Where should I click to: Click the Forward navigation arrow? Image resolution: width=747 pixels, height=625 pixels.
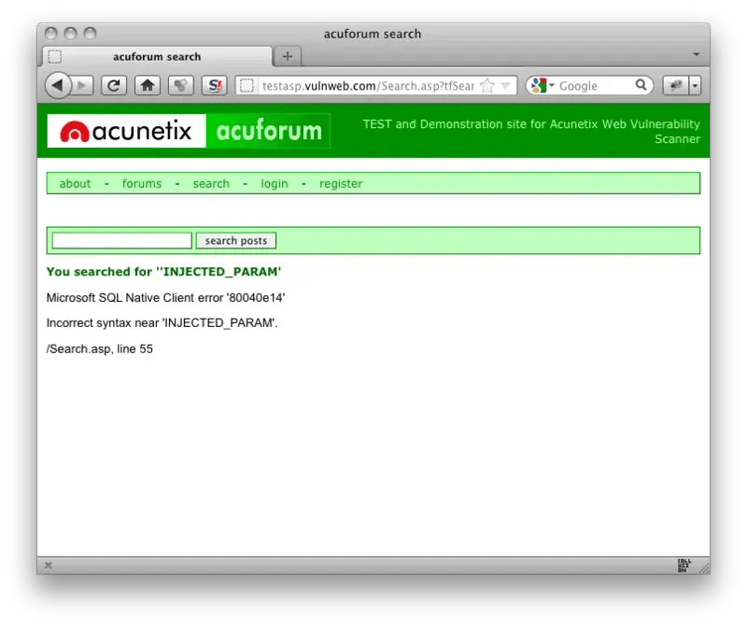click(83, 86)
